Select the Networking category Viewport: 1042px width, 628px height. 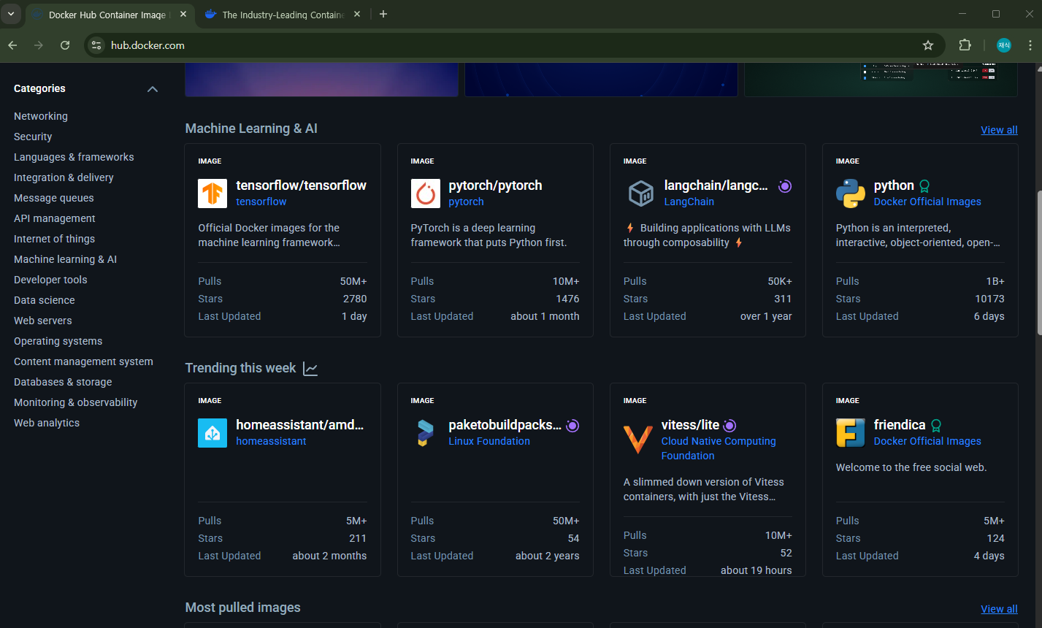(41, 116)
